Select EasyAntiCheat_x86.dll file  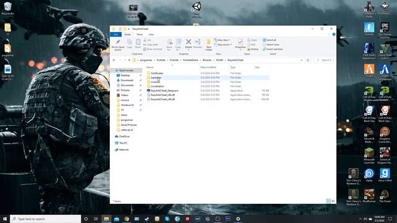pyautogui.click(x=163, y=99)
